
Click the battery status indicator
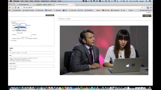(x=123, y=1)
